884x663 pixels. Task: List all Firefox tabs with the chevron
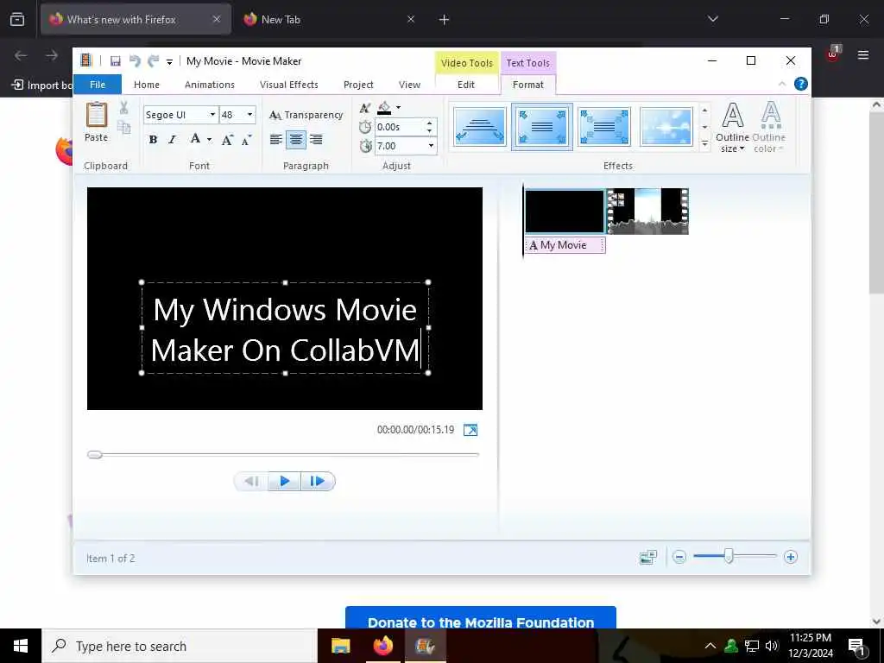click(x=712, y=19)
